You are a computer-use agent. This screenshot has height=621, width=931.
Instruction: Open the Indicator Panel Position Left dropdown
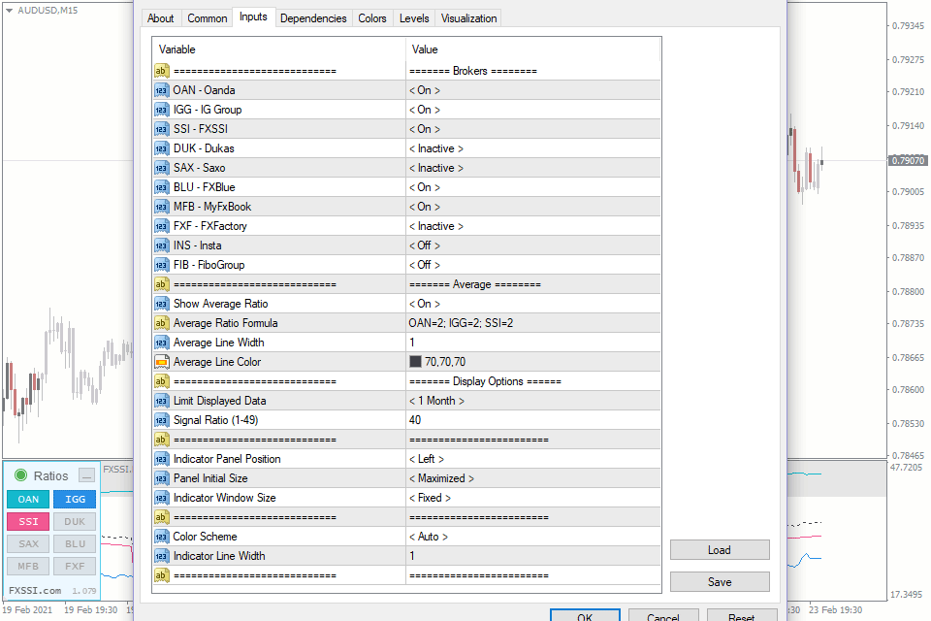click(x=533, y=459)
